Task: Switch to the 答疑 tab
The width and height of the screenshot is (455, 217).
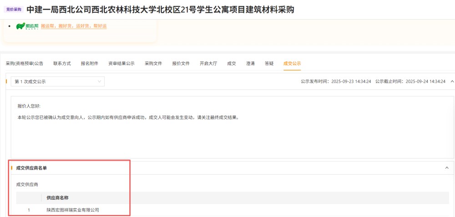Action: pyautogui.click(x=269, y=64)
